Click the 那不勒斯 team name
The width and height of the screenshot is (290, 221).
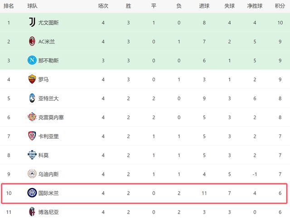click(48, 61)
